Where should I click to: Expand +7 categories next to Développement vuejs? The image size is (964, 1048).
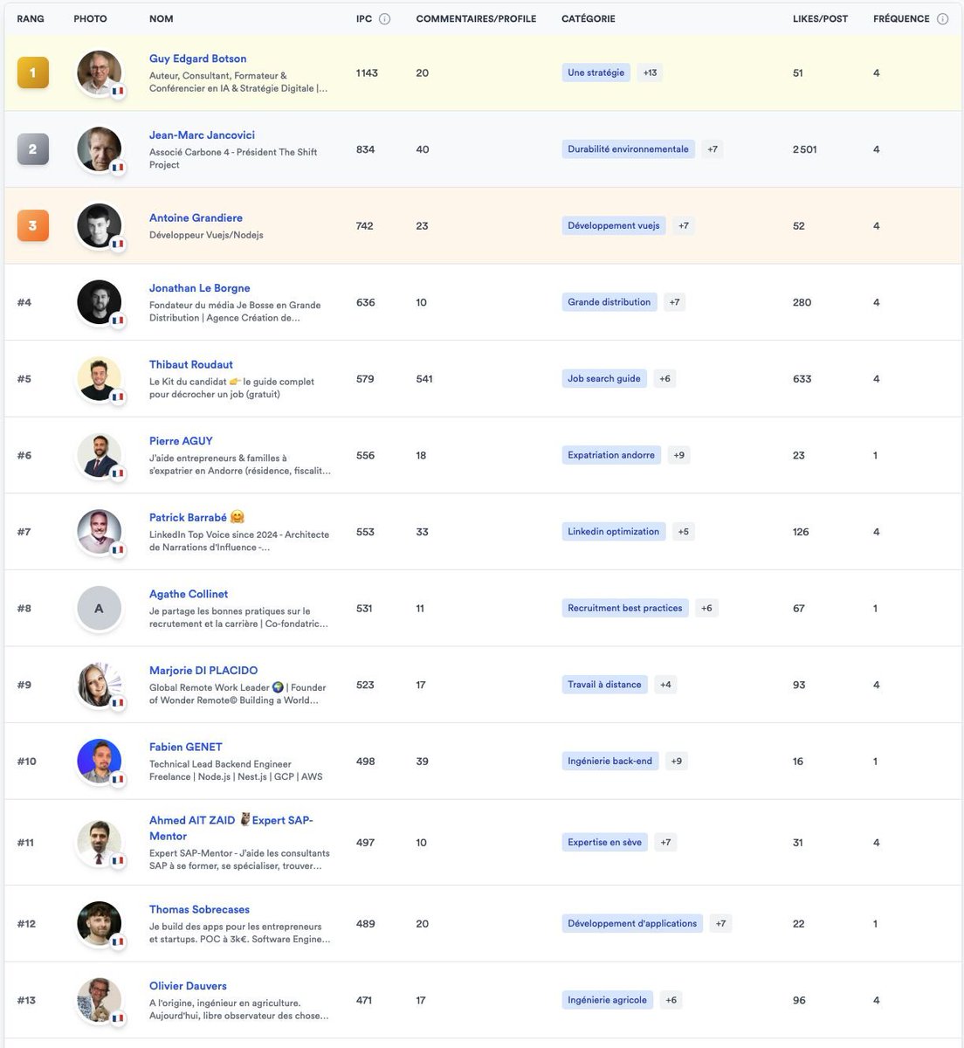tap(684, 225)
